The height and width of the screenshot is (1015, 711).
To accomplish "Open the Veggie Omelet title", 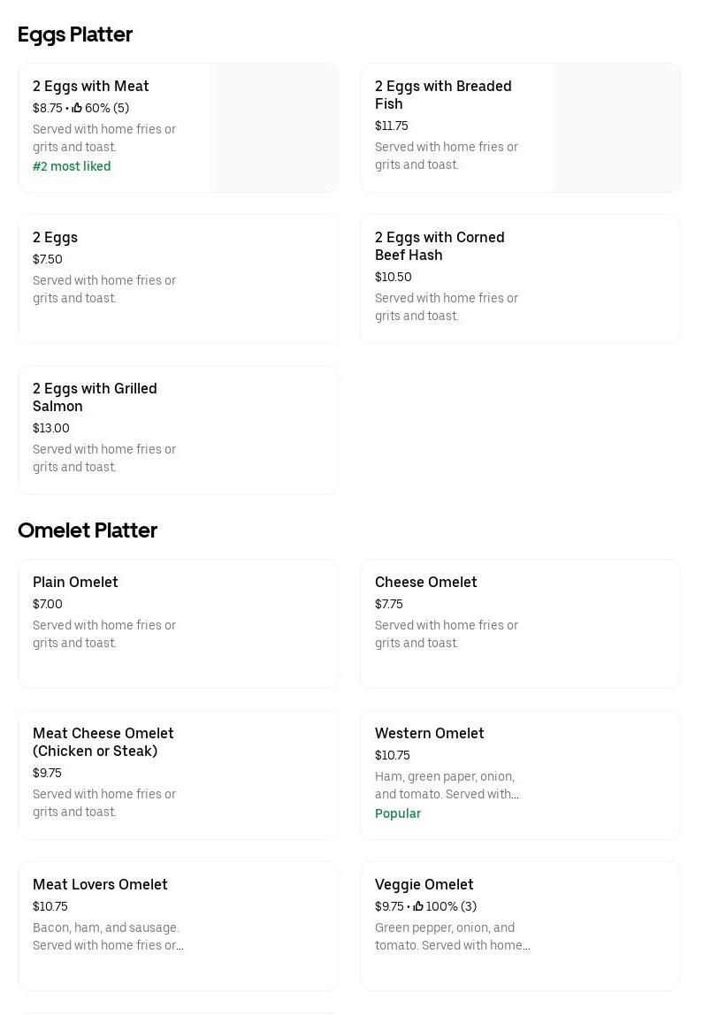I will [x=424, y=884].
